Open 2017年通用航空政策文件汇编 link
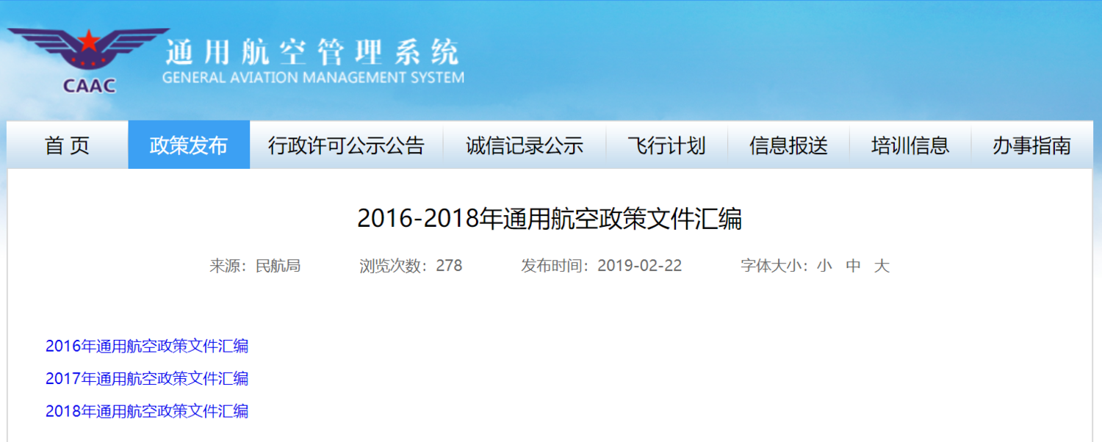 point(147,378)
